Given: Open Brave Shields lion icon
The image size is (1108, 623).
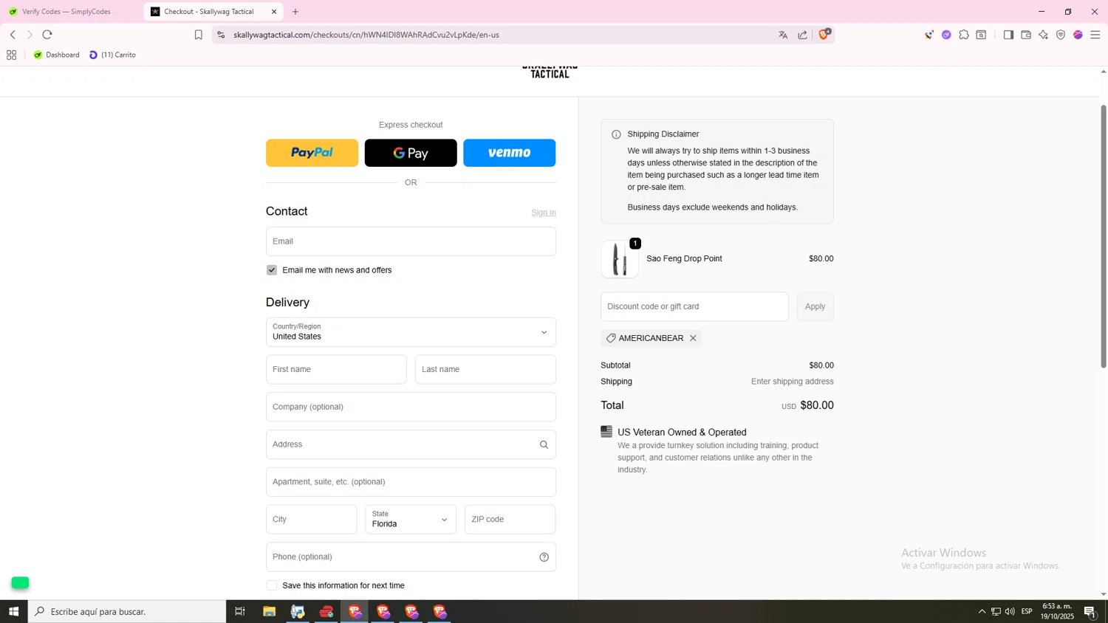Looking at the screenshot, I should (x=824, y=34).
